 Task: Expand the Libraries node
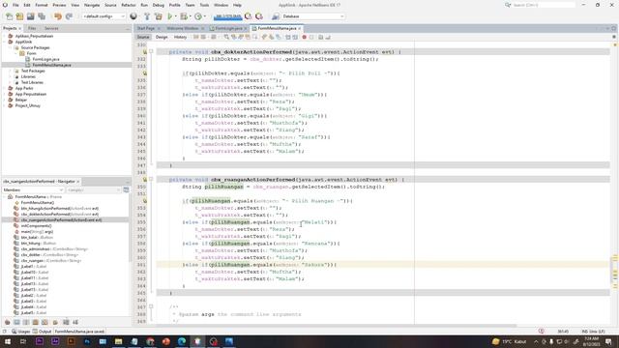point(11,76)
